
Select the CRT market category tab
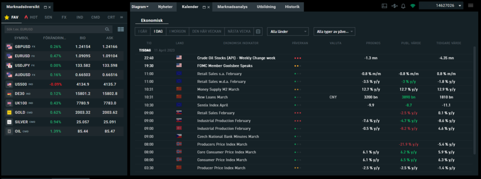(111, 17)
